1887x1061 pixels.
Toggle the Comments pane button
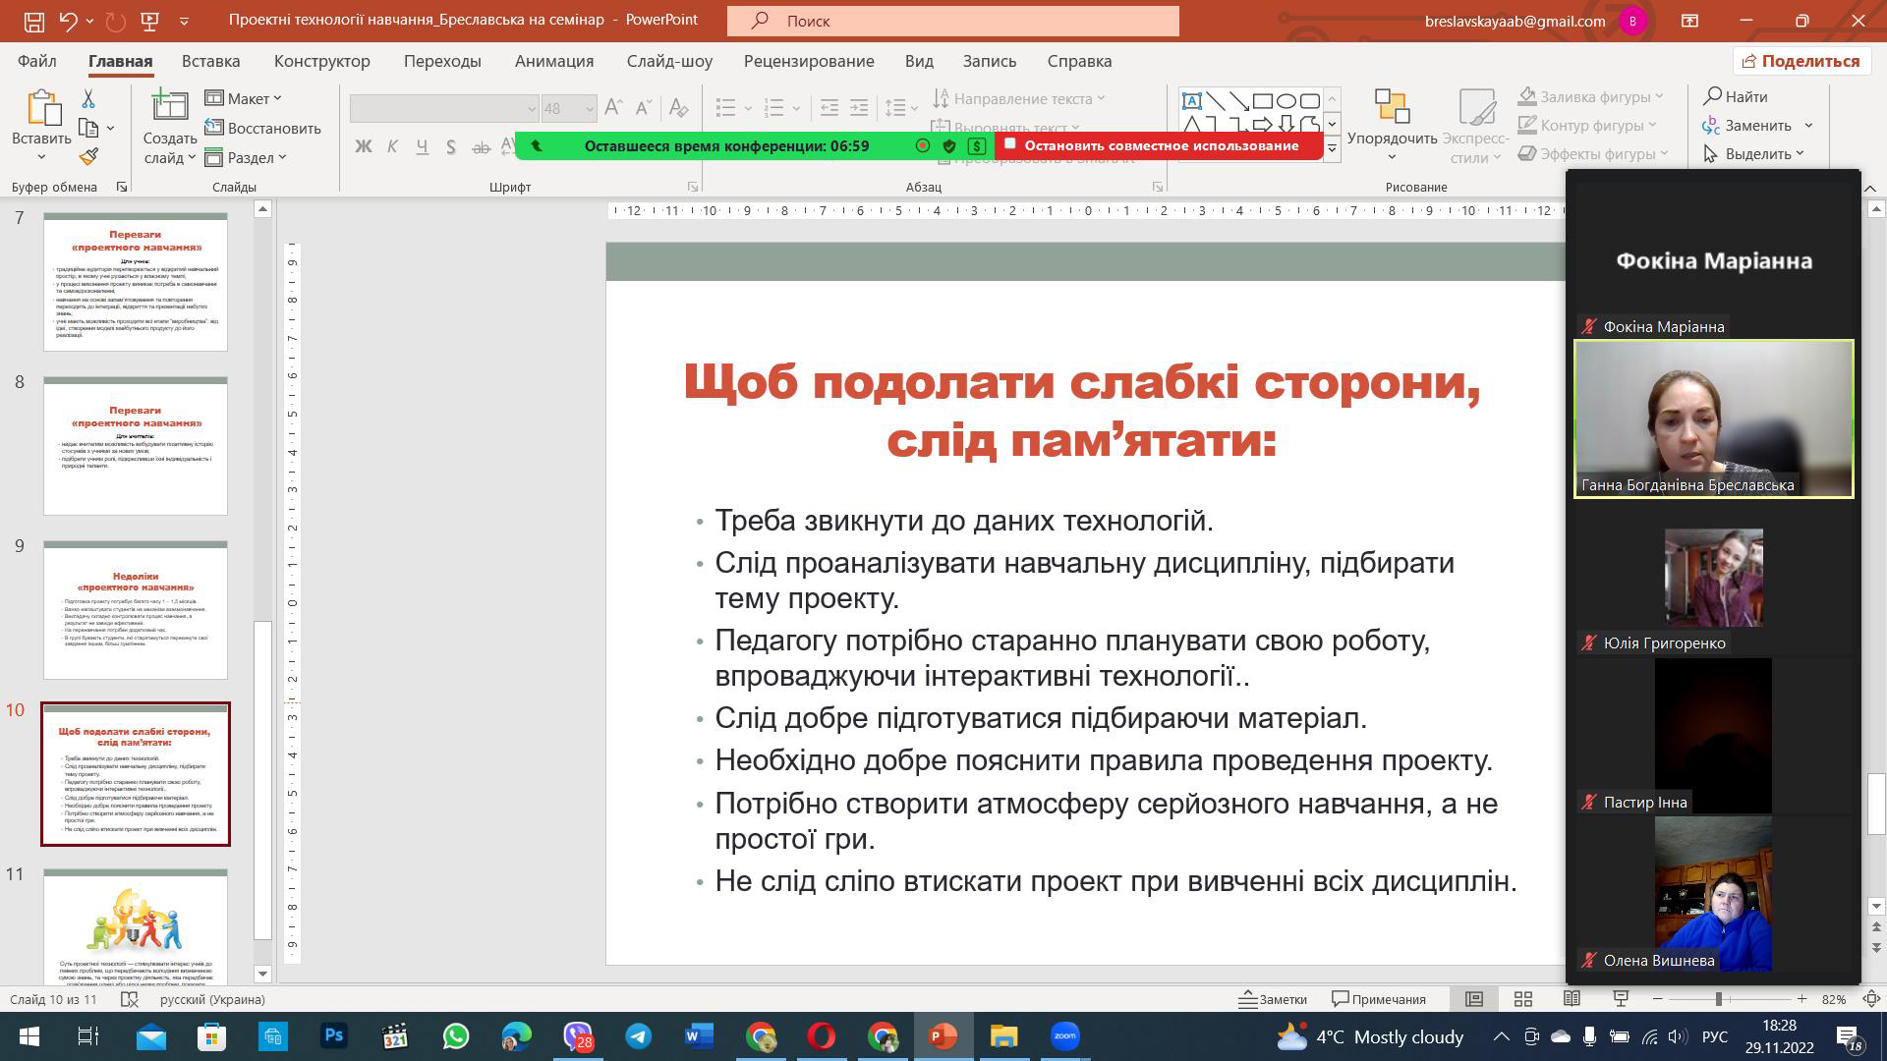coord(1379,999)
